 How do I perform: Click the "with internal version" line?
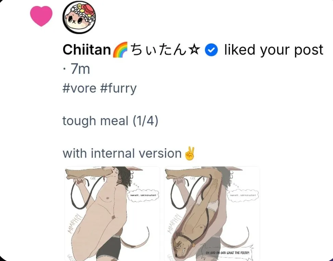[122, 154]
